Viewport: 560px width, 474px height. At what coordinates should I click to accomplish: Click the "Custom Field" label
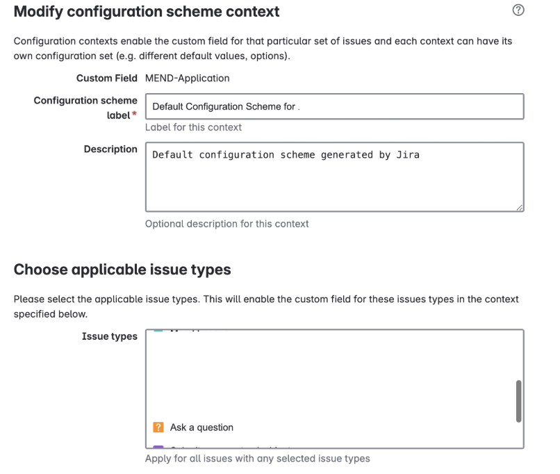coord(107,79)
